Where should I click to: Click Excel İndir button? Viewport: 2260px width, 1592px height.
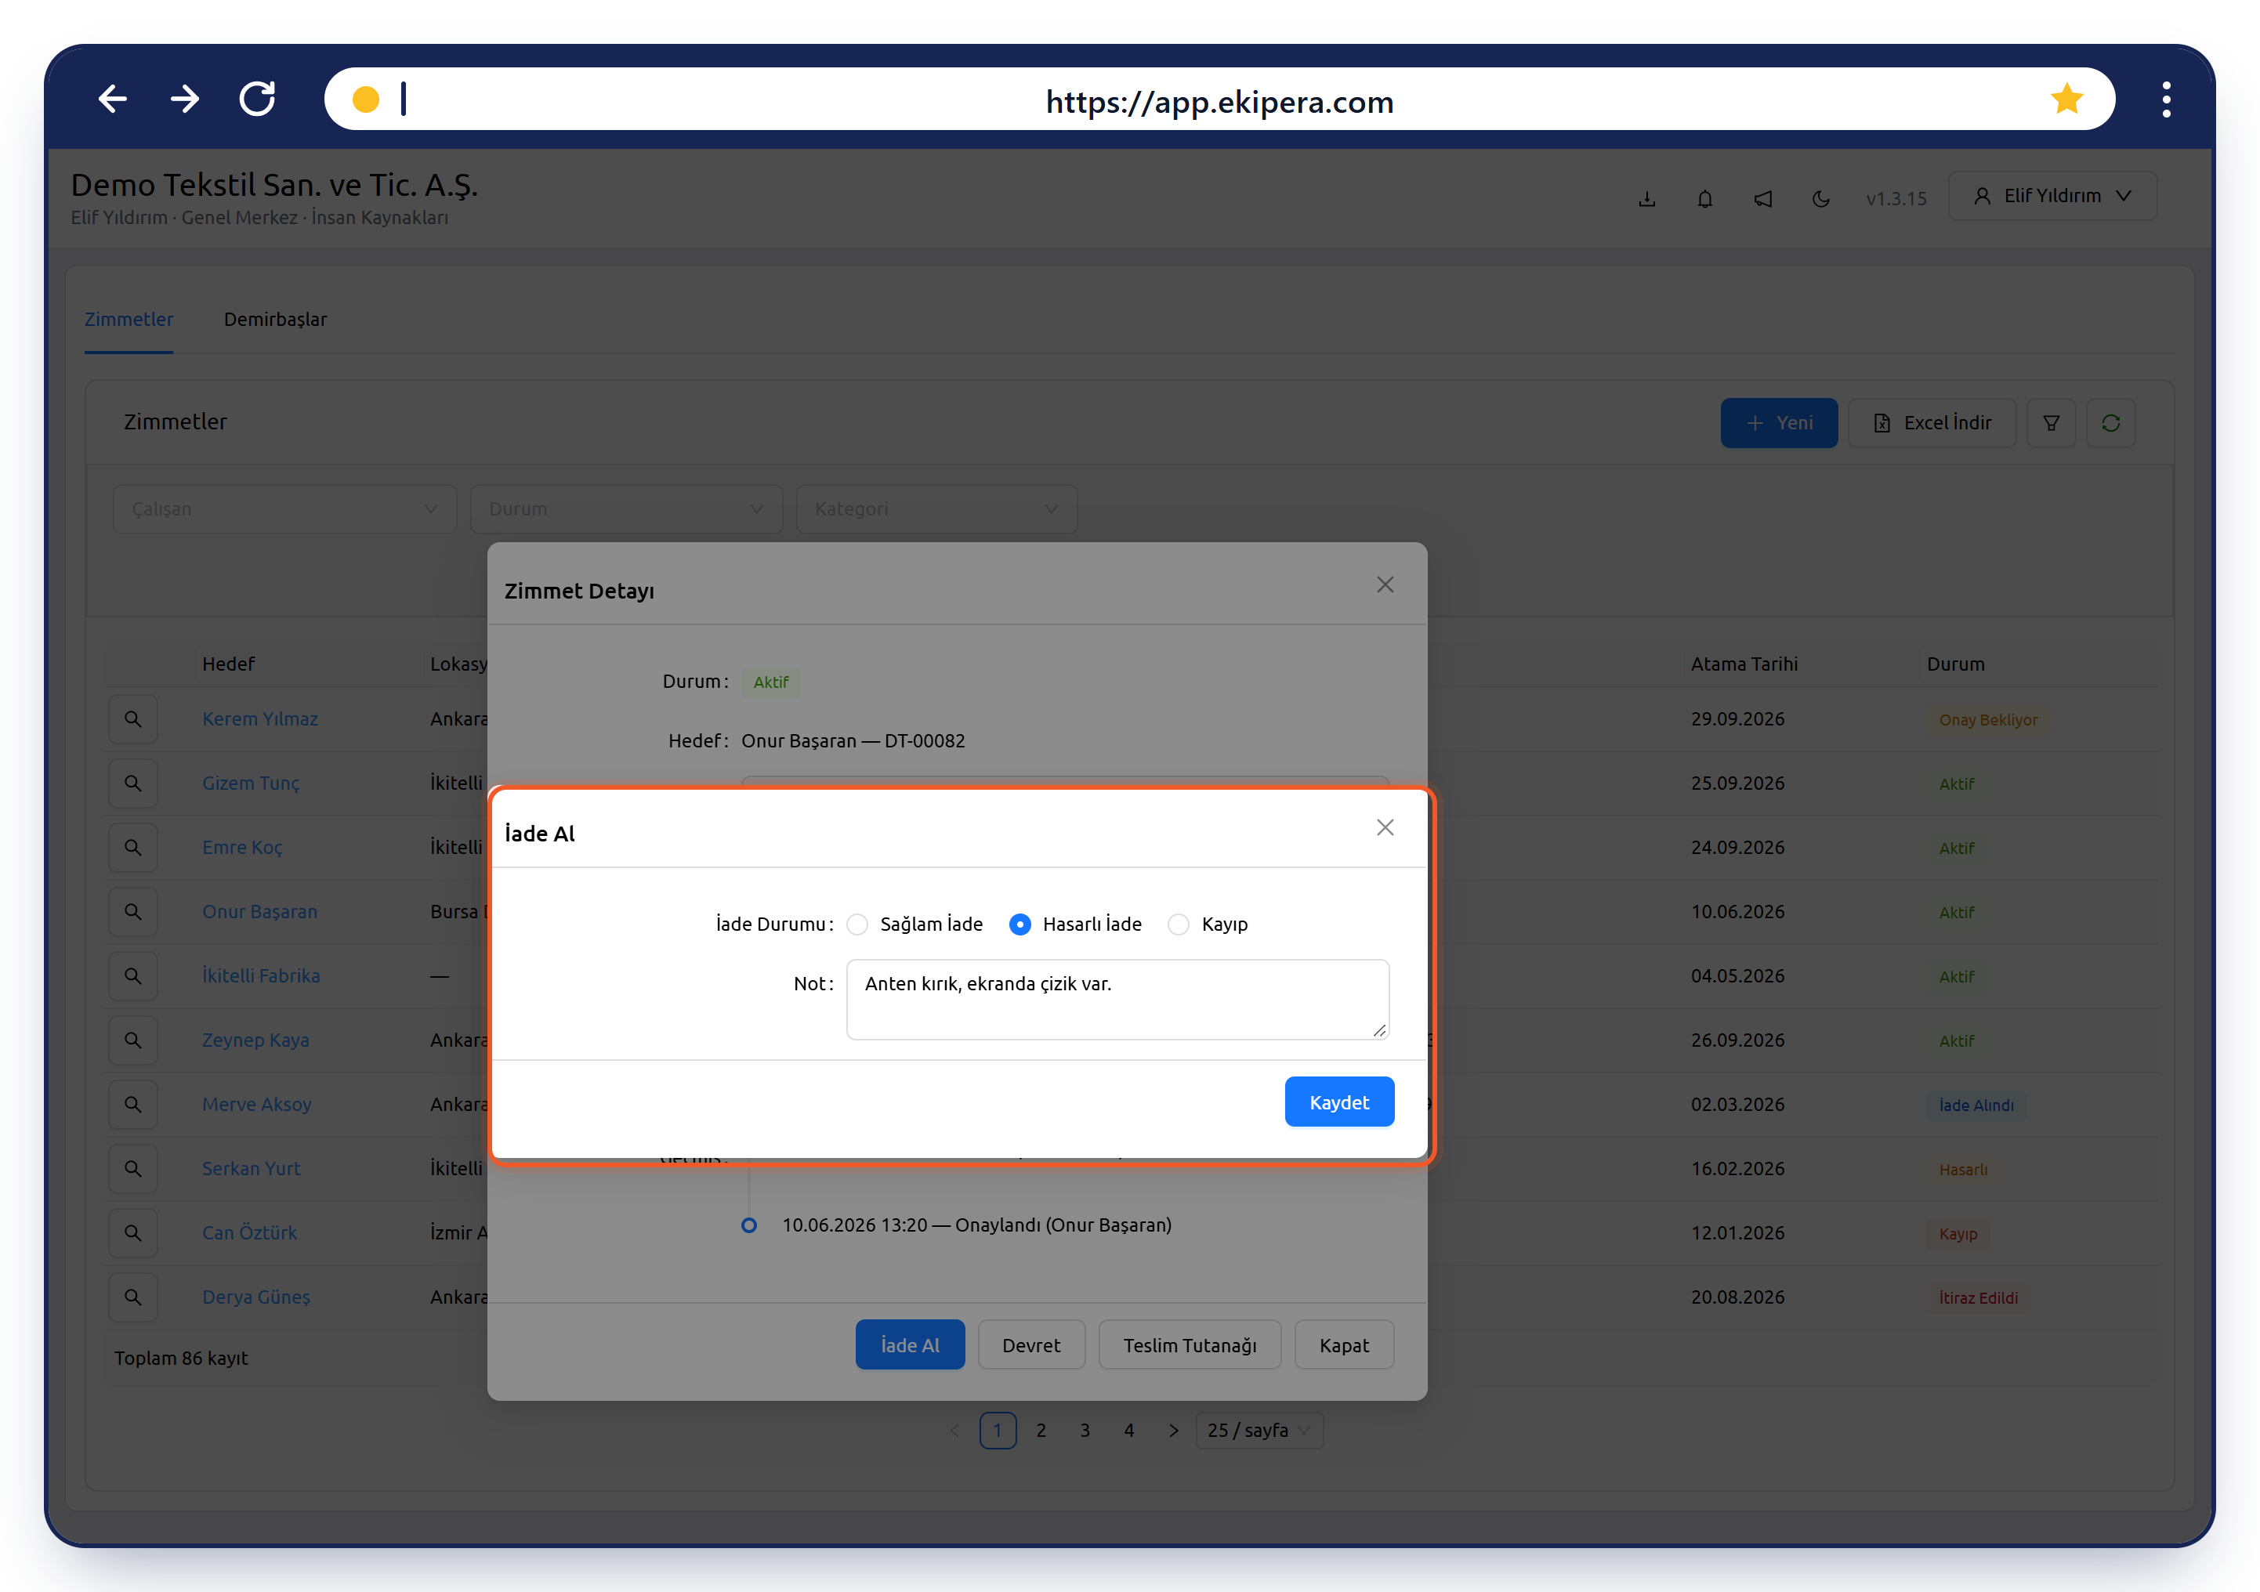point(1932,423)
